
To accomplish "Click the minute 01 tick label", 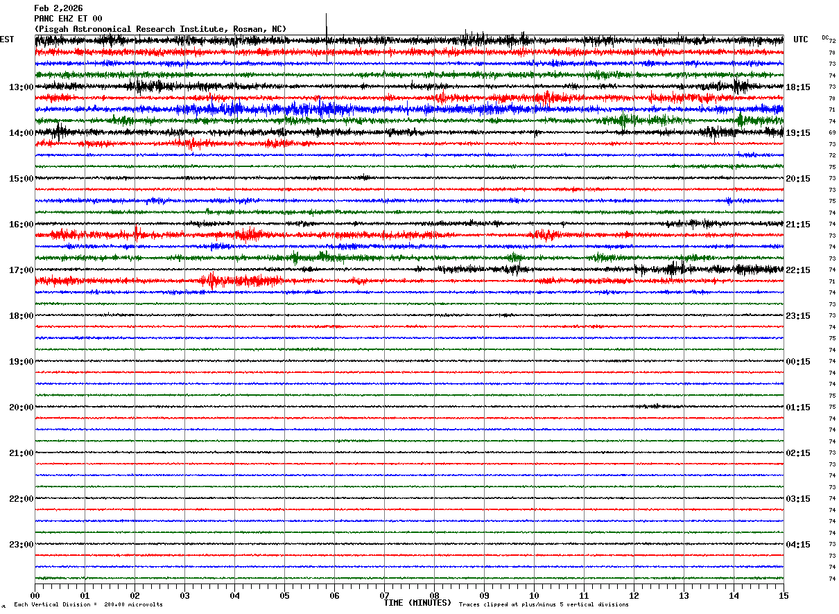I will pyautogui.click(x=85, y=595).
